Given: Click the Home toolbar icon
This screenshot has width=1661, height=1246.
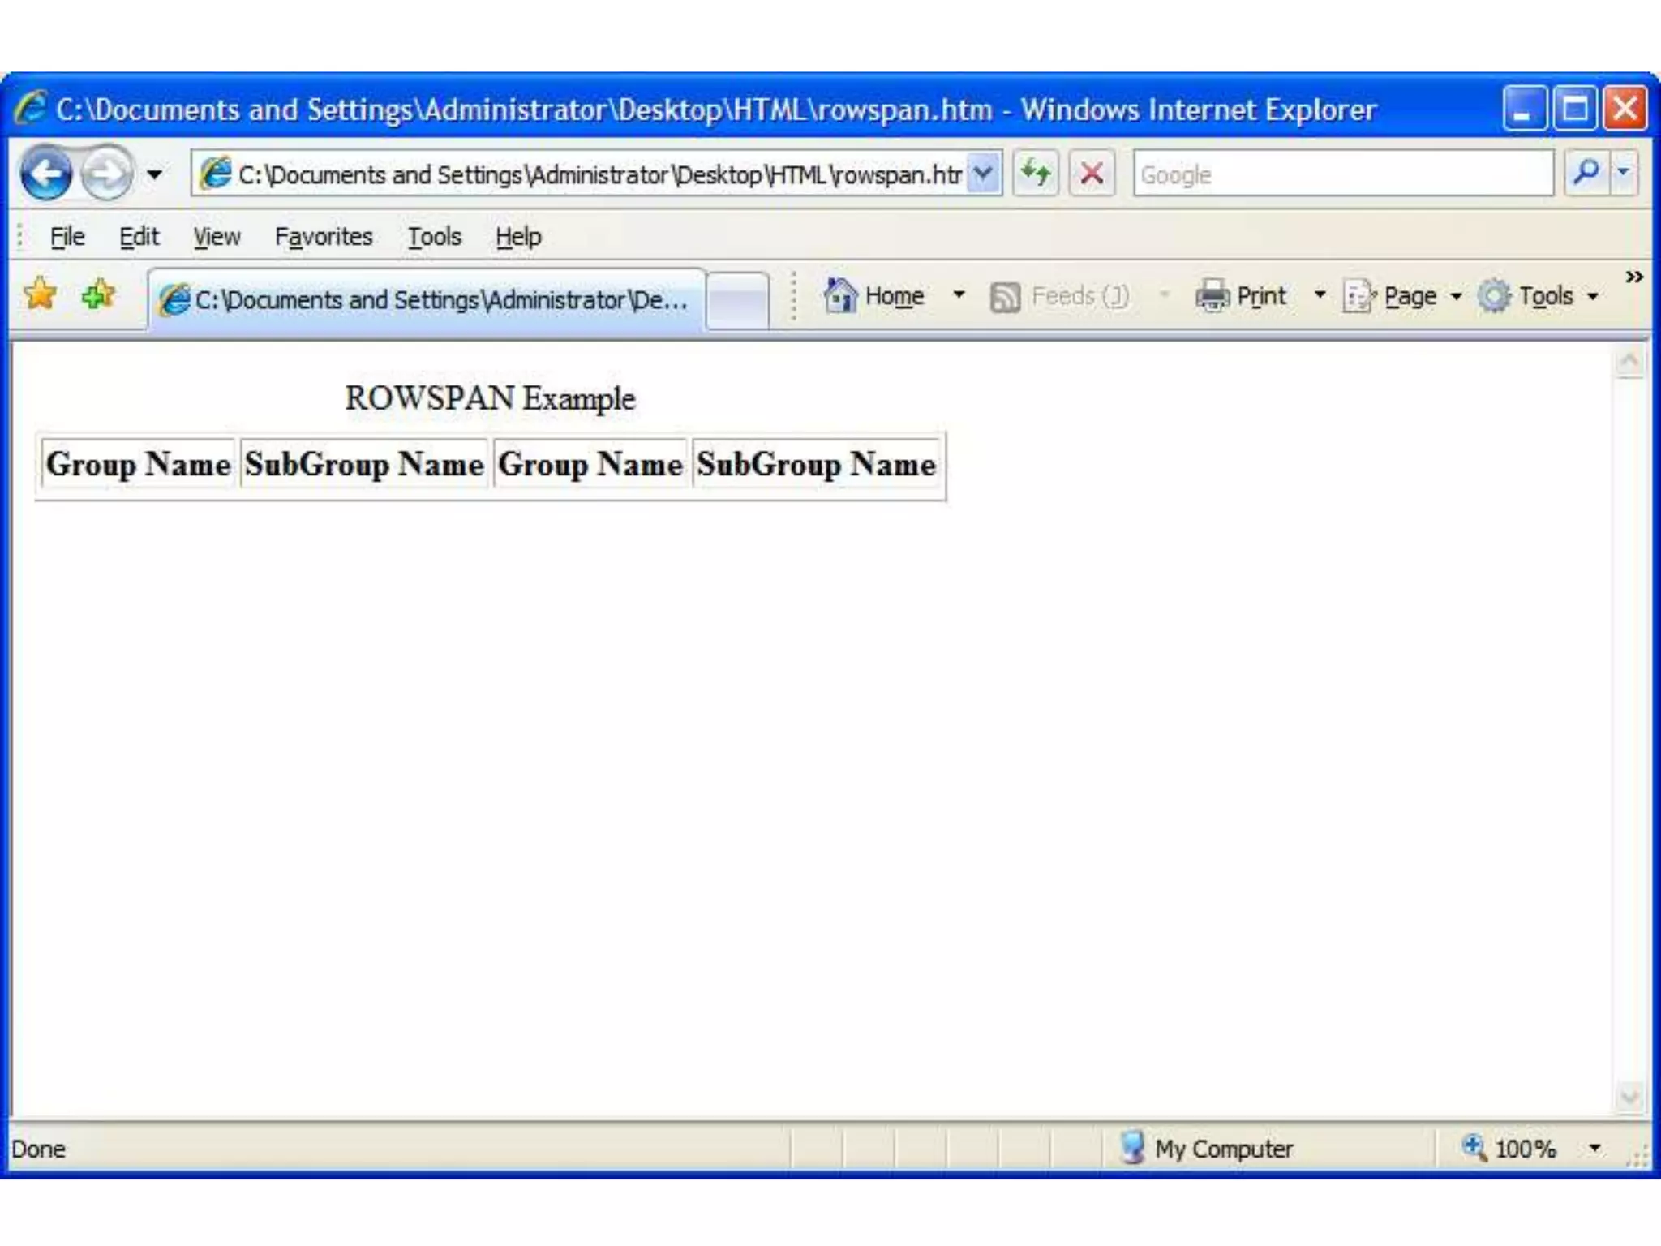Looking at the screenshot, I should 840,296.
